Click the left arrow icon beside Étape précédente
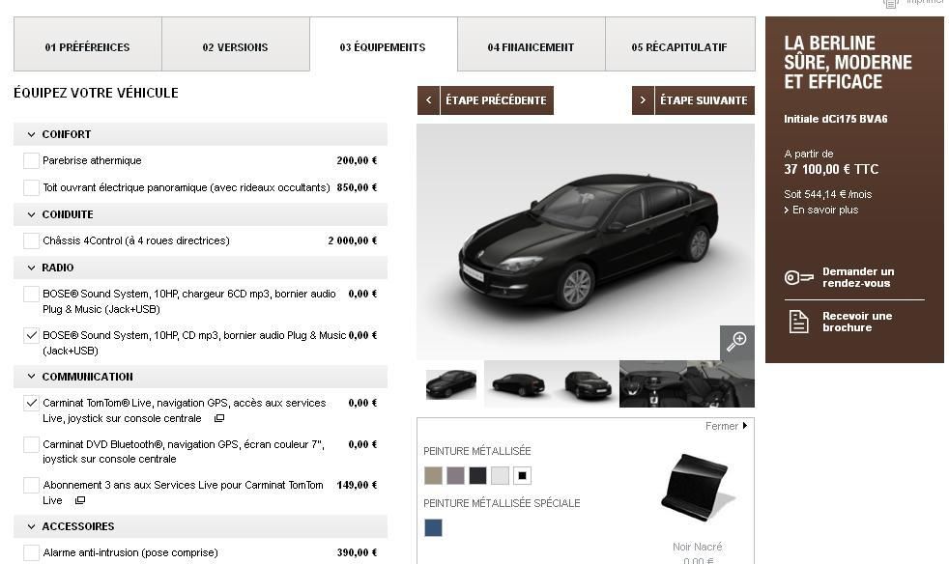 click(428, 100)
